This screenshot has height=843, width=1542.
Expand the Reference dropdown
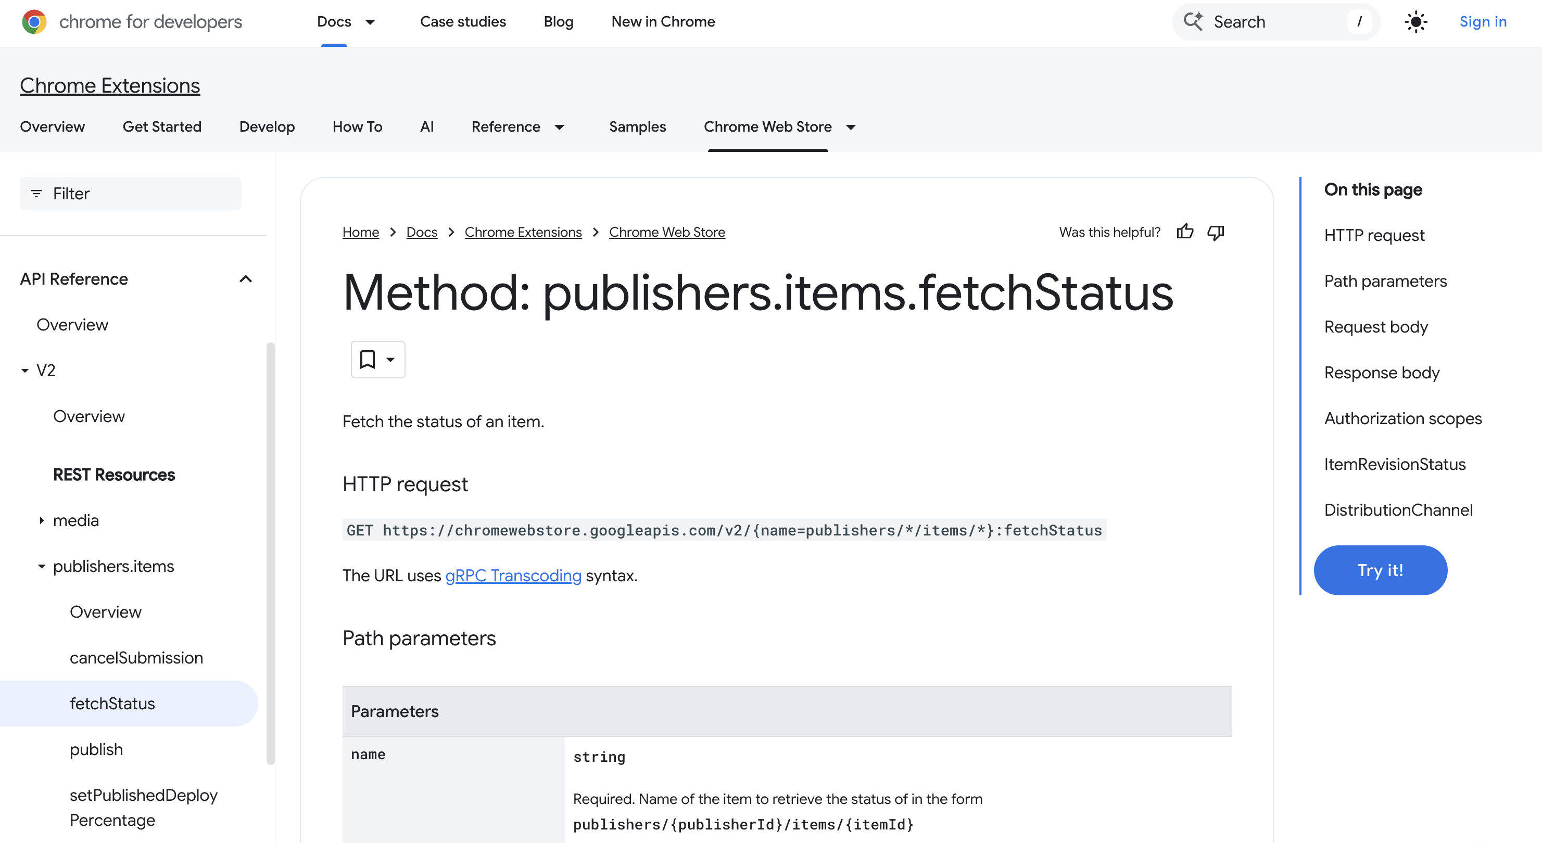560,127
